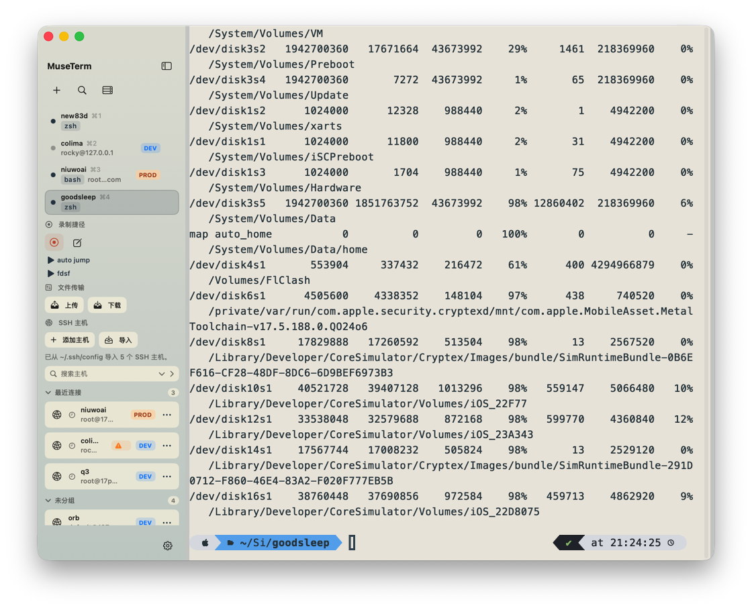Collapse the 最近连接 group

click(x=48, y=393)
